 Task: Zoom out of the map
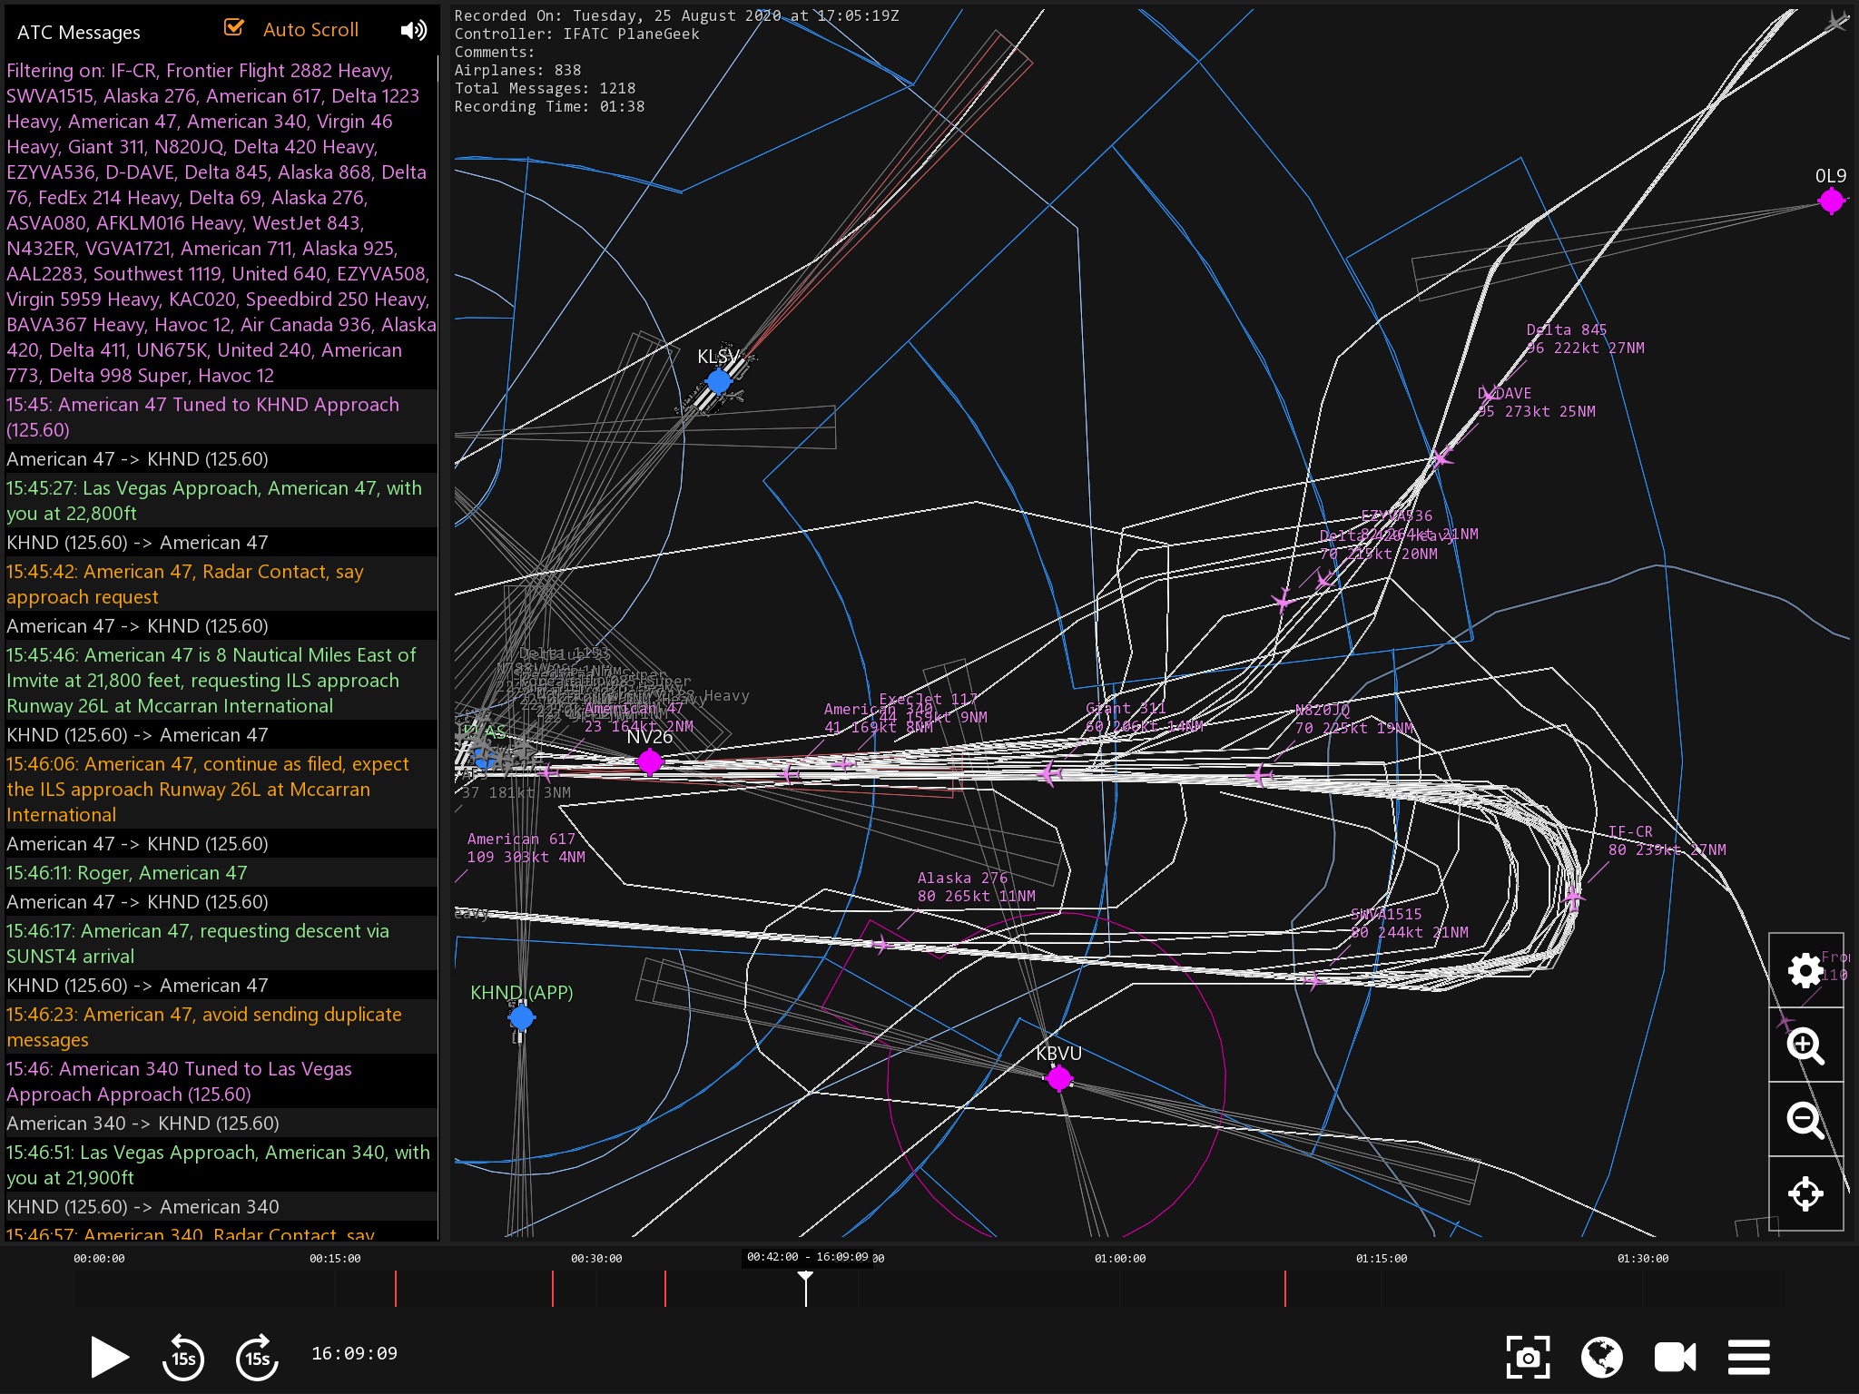point(1805,1120)
